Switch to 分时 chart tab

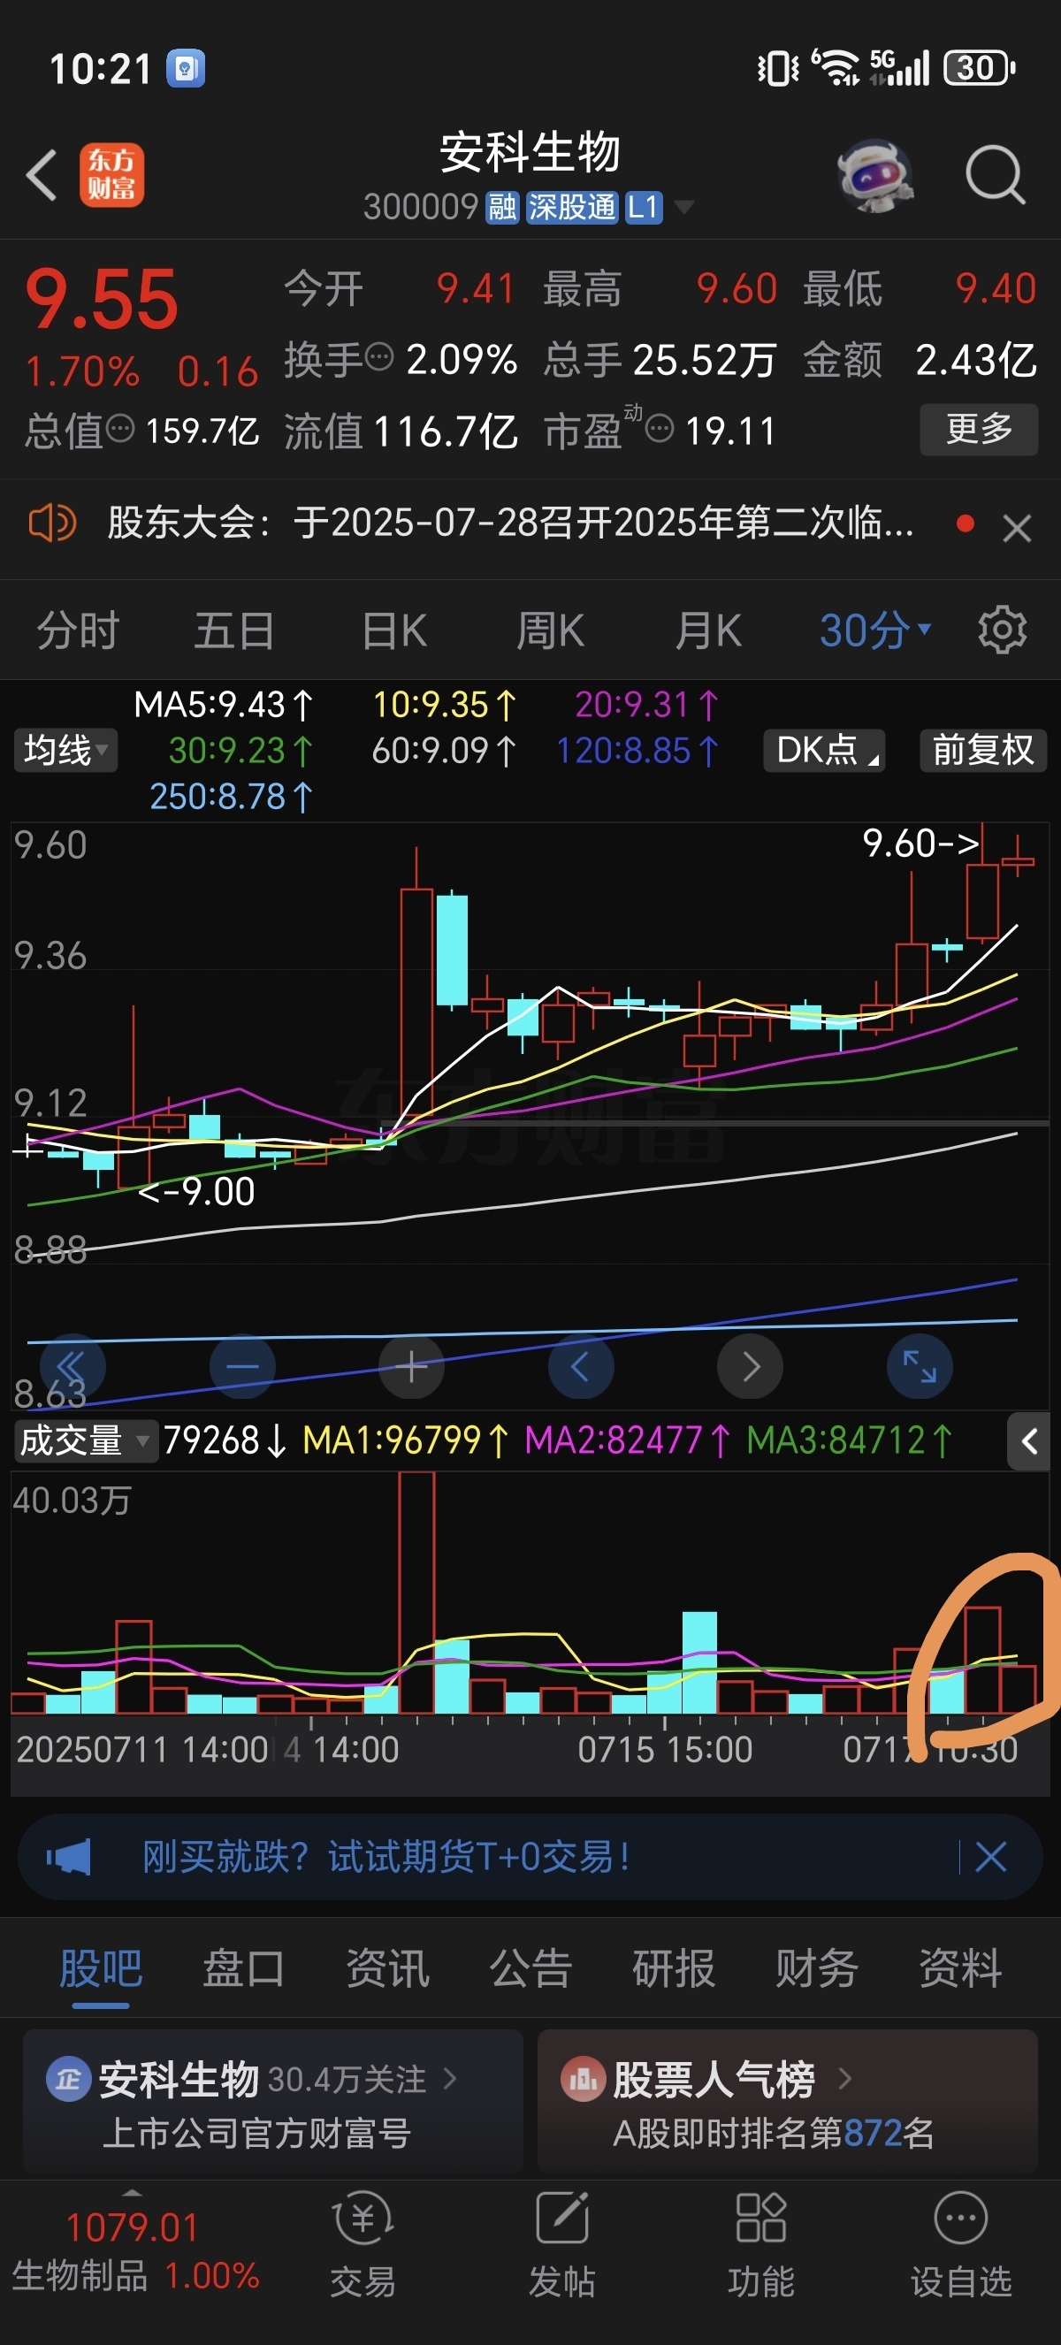pyautogui.click(x=77, y=630)
